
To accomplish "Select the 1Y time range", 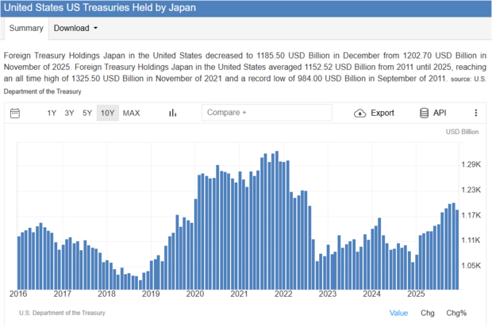I will [52, 113].
